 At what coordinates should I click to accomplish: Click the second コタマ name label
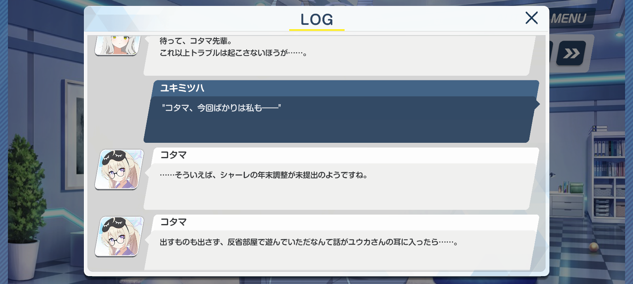click(x=173, y=222)
